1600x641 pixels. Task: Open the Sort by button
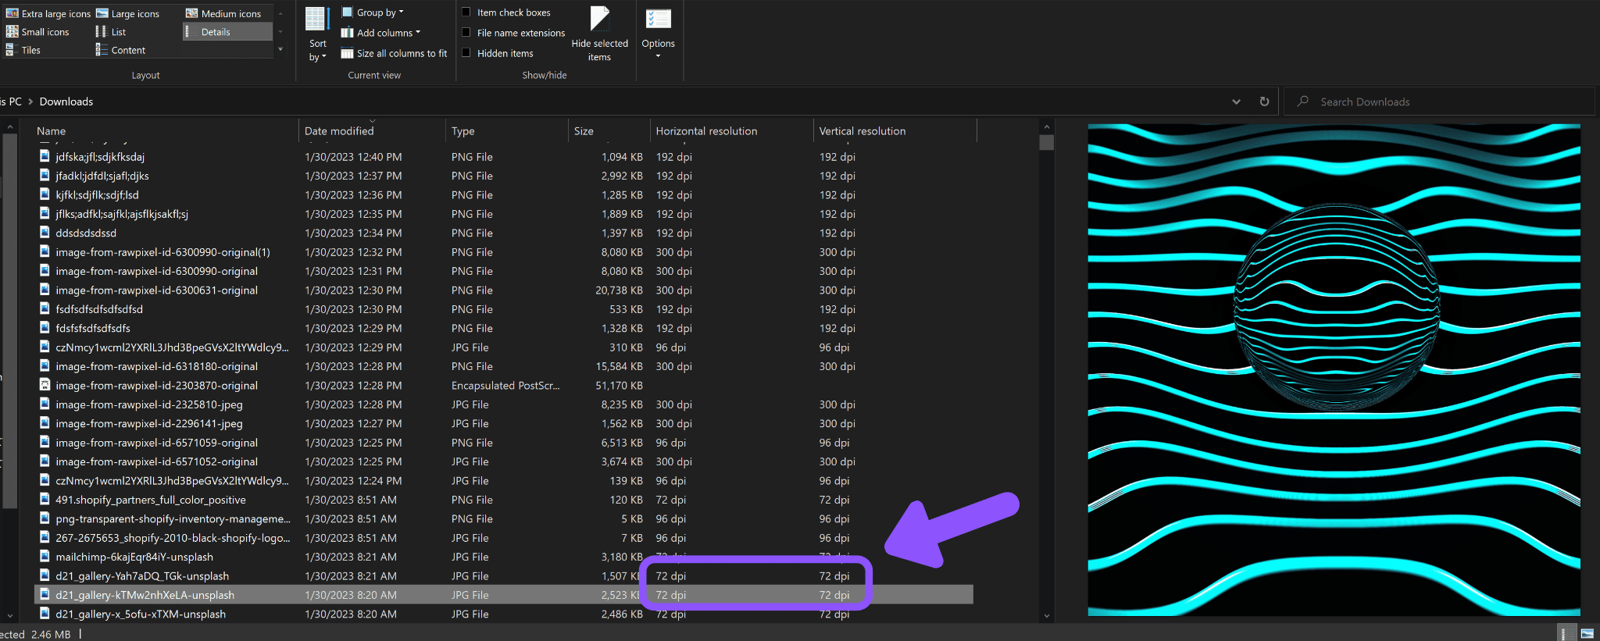(x=317, y=34)
